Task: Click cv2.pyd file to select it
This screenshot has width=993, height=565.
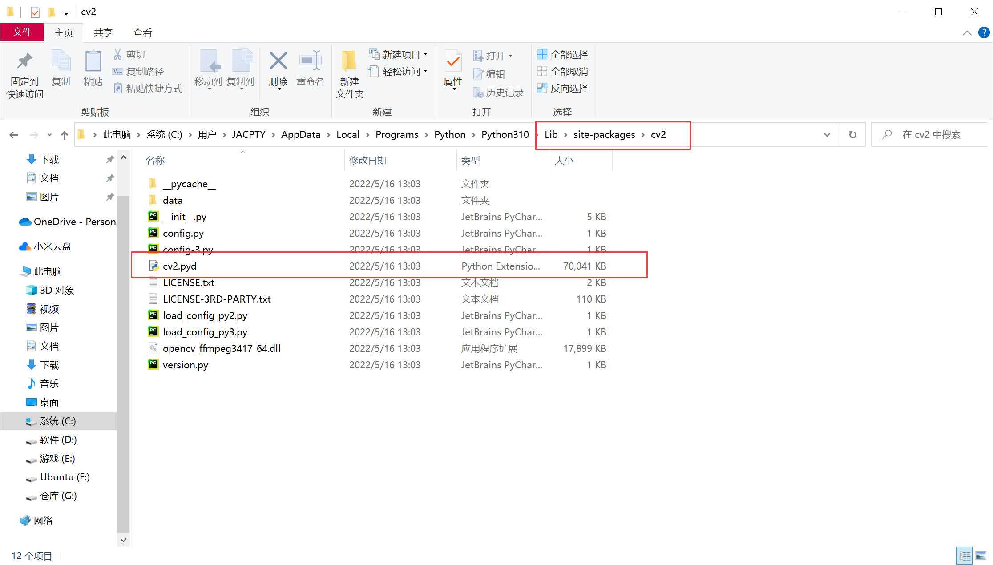Action: (179, 266)
